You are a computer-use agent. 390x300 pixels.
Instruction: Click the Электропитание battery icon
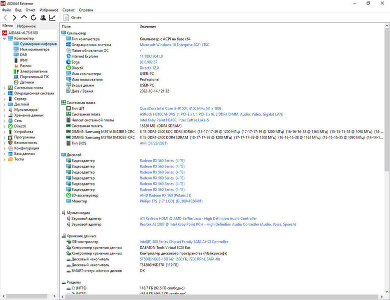click(x=16, y=71)
